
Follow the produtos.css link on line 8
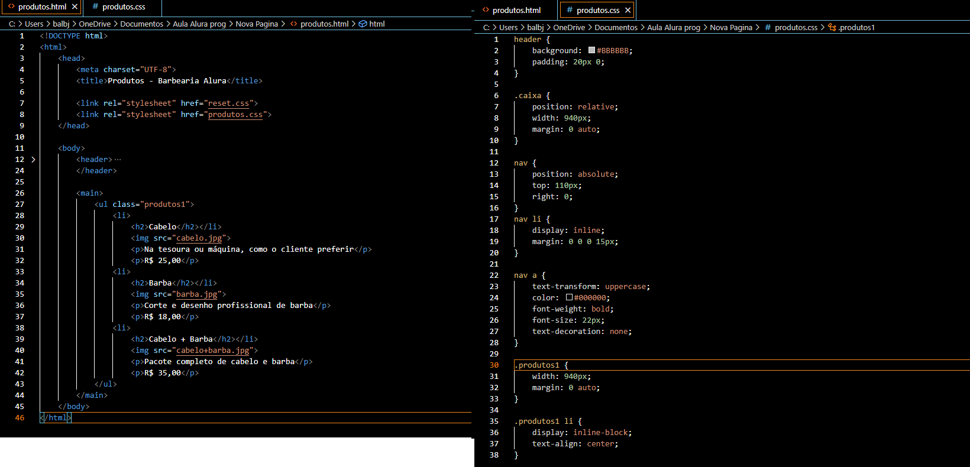point(235,115)
